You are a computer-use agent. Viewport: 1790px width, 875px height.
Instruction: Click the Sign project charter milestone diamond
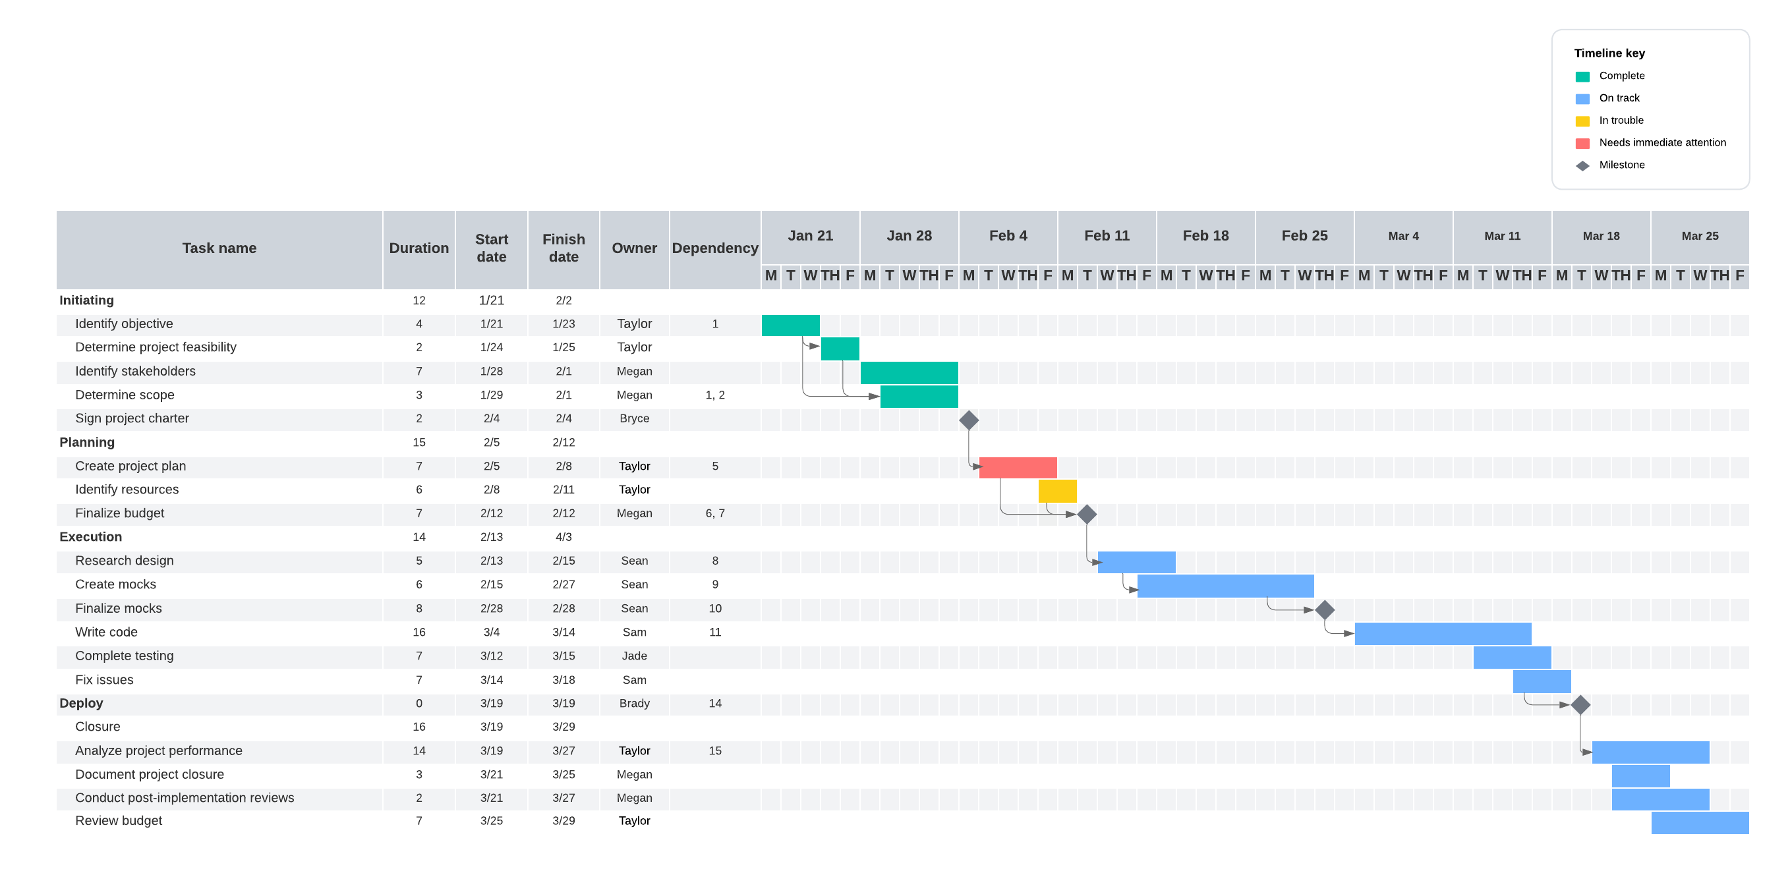(969, 419)
